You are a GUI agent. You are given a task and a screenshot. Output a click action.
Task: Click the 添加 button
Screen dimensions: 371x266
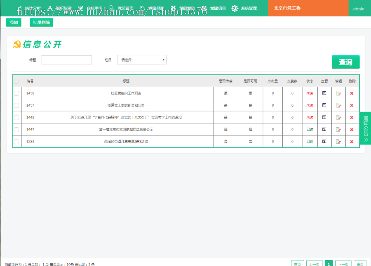(x=14, y=22)
